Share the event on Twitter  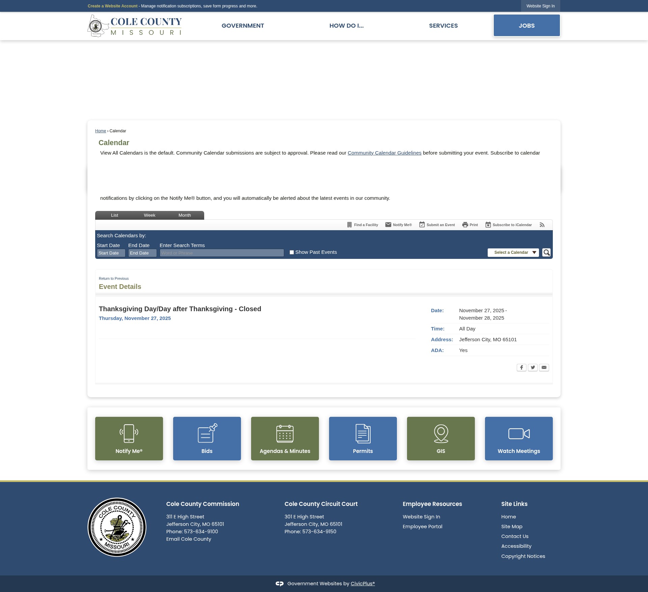click(x=533, y=368)
